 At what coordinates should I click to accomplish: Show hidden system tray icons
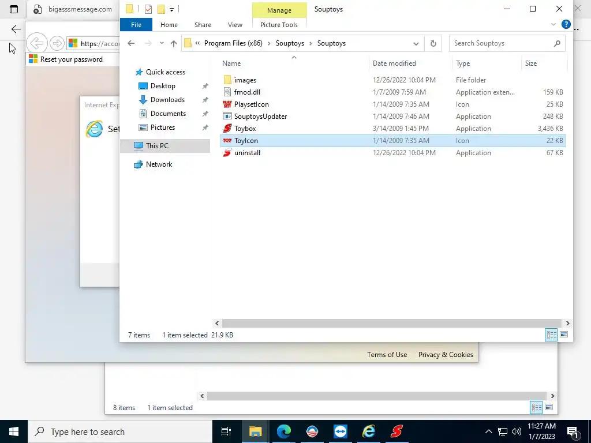tap(488, 431)
